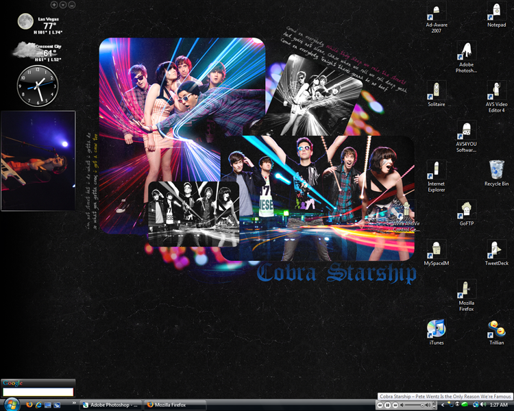Click the 1:27 AM taskbar clock
Screen dimensions: 514x411
click(499, 405)
